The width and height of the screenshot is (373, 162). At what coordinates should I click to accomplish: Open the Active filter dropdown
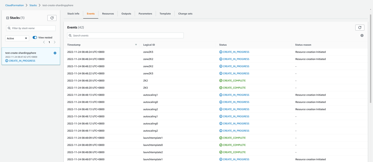point(17,38)
